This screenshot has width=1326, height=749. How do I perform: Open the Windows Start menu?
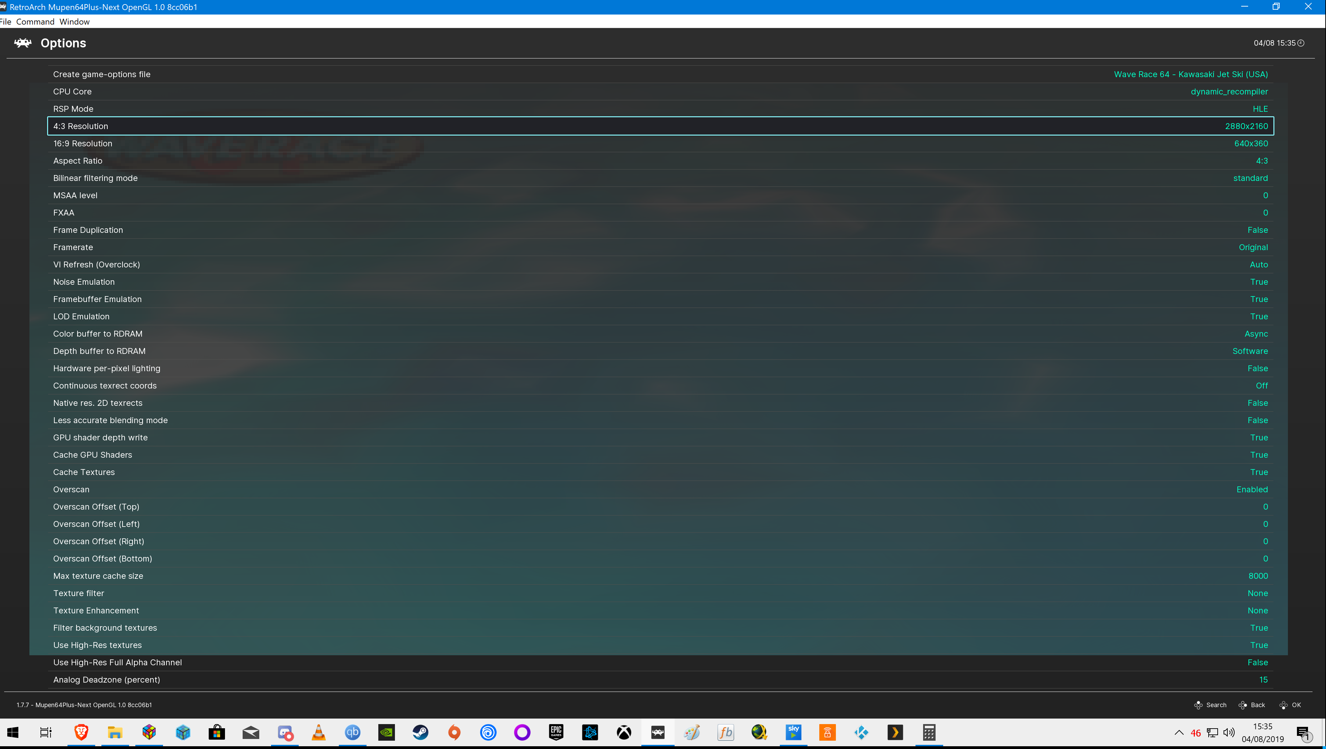[13, 732]
